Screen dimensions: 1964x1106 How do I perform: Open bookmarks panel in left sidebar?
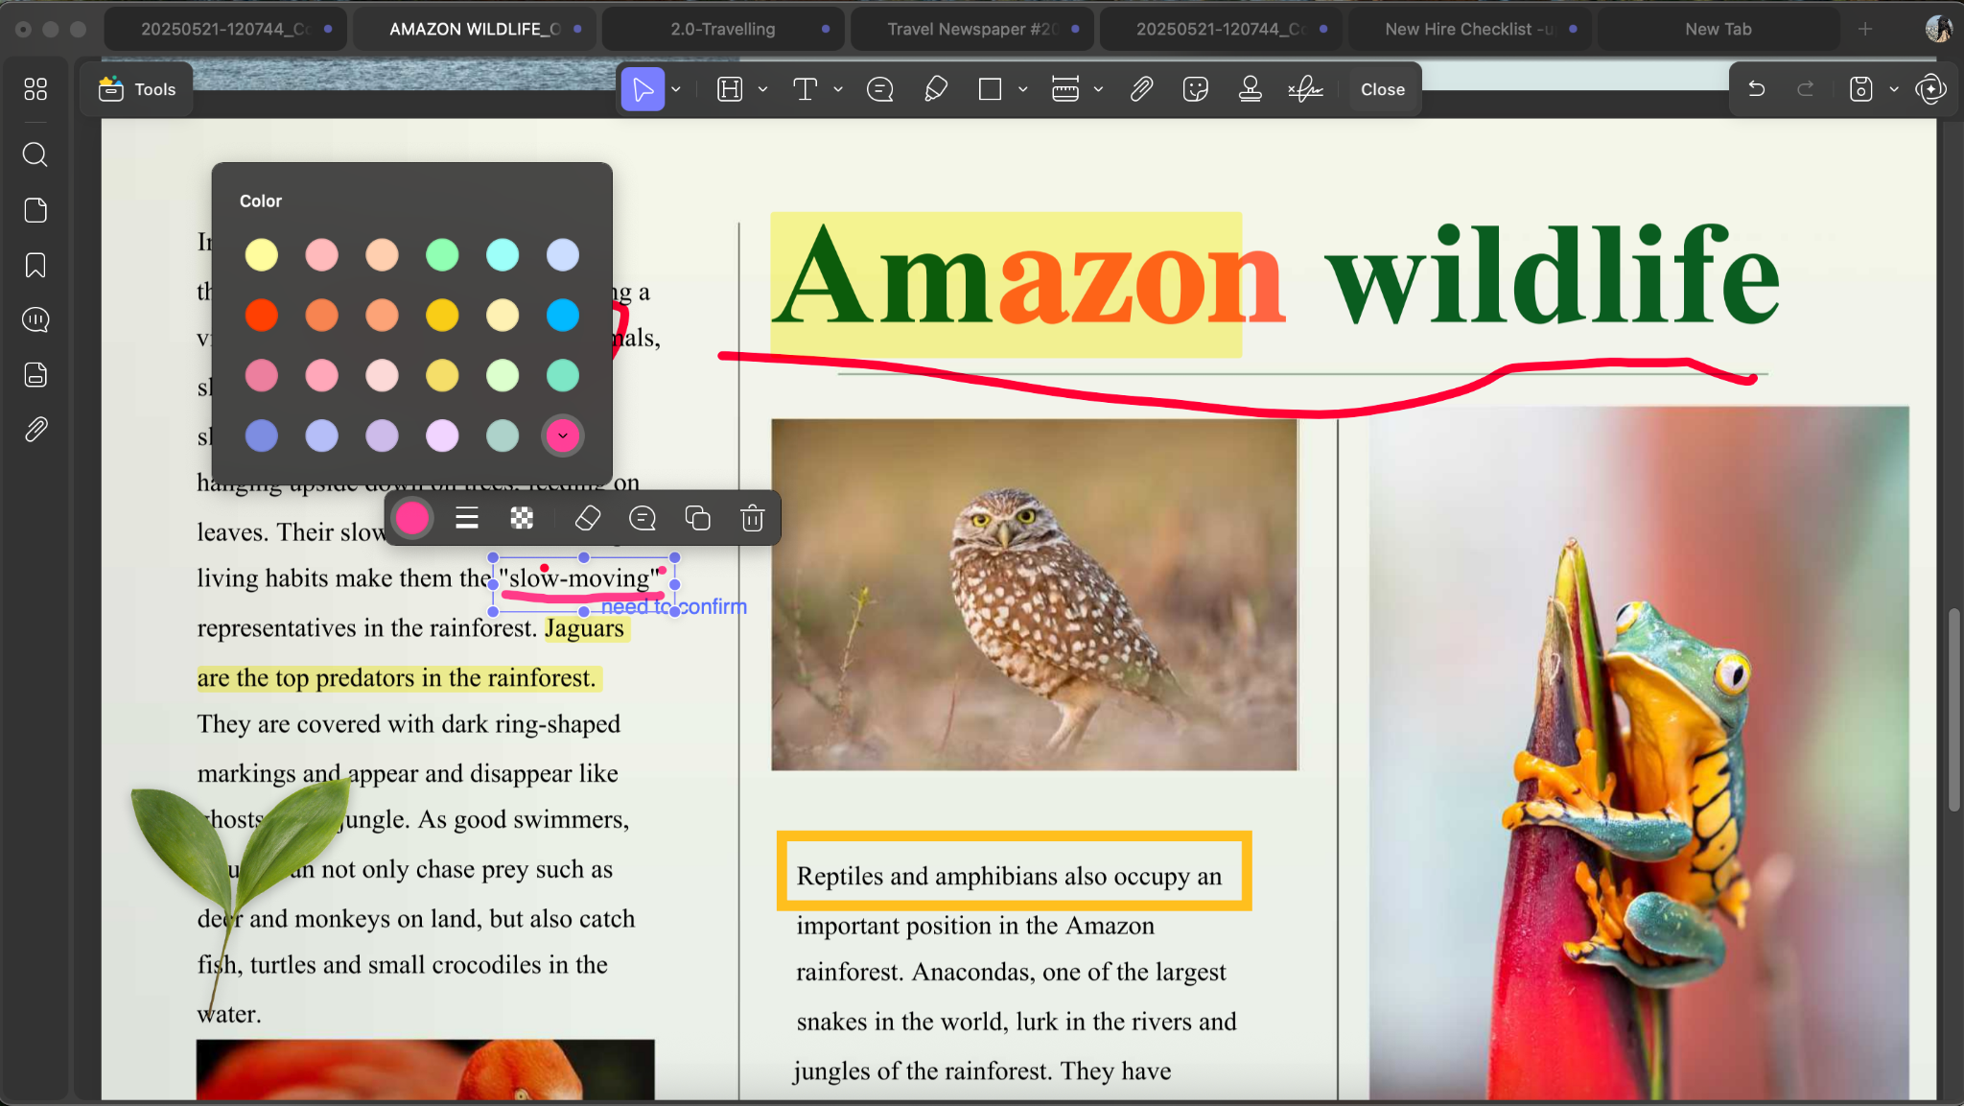(35, 266)
